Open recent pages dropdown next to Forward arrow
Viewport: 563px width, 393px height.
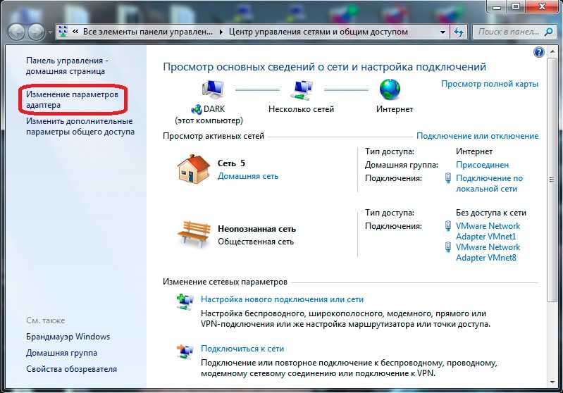click(49, 32)
